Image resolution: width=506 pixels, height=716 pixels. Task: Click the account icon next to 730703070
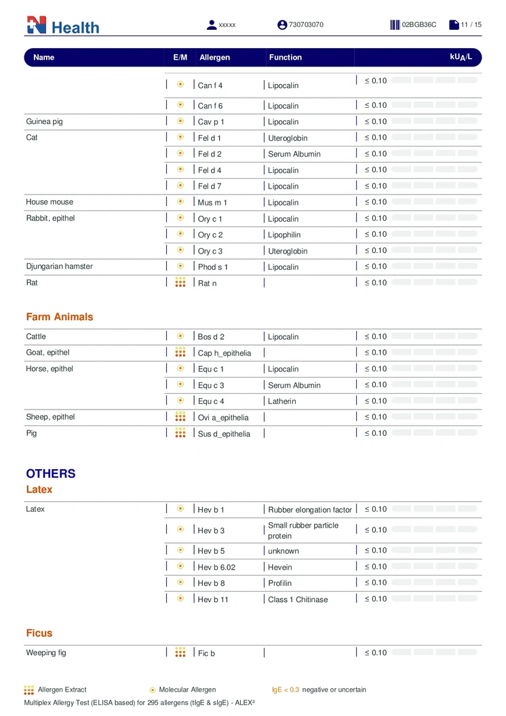point(282,25)
